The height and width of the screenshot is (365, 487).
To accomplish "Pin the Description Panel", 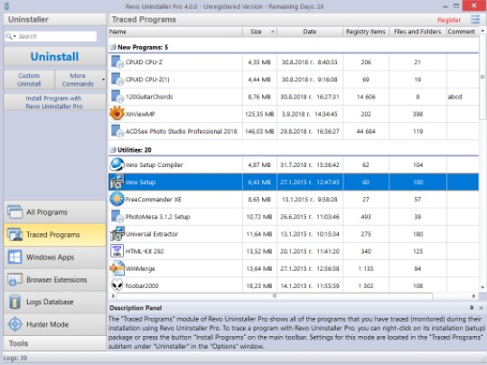I will 472,308.
